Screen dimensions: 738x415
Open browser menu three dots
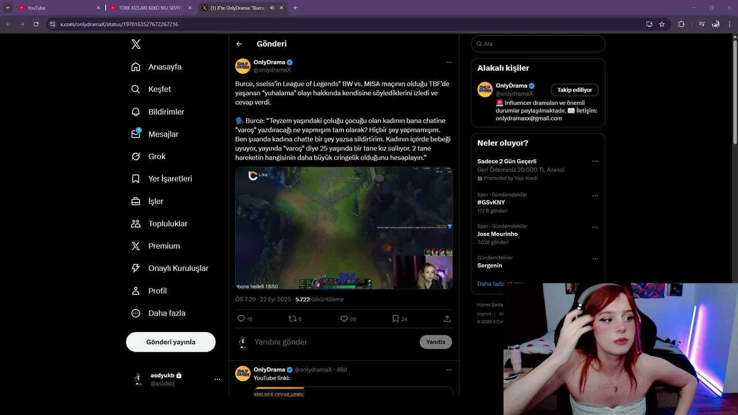pyautogui.click(x=730, y=24)
